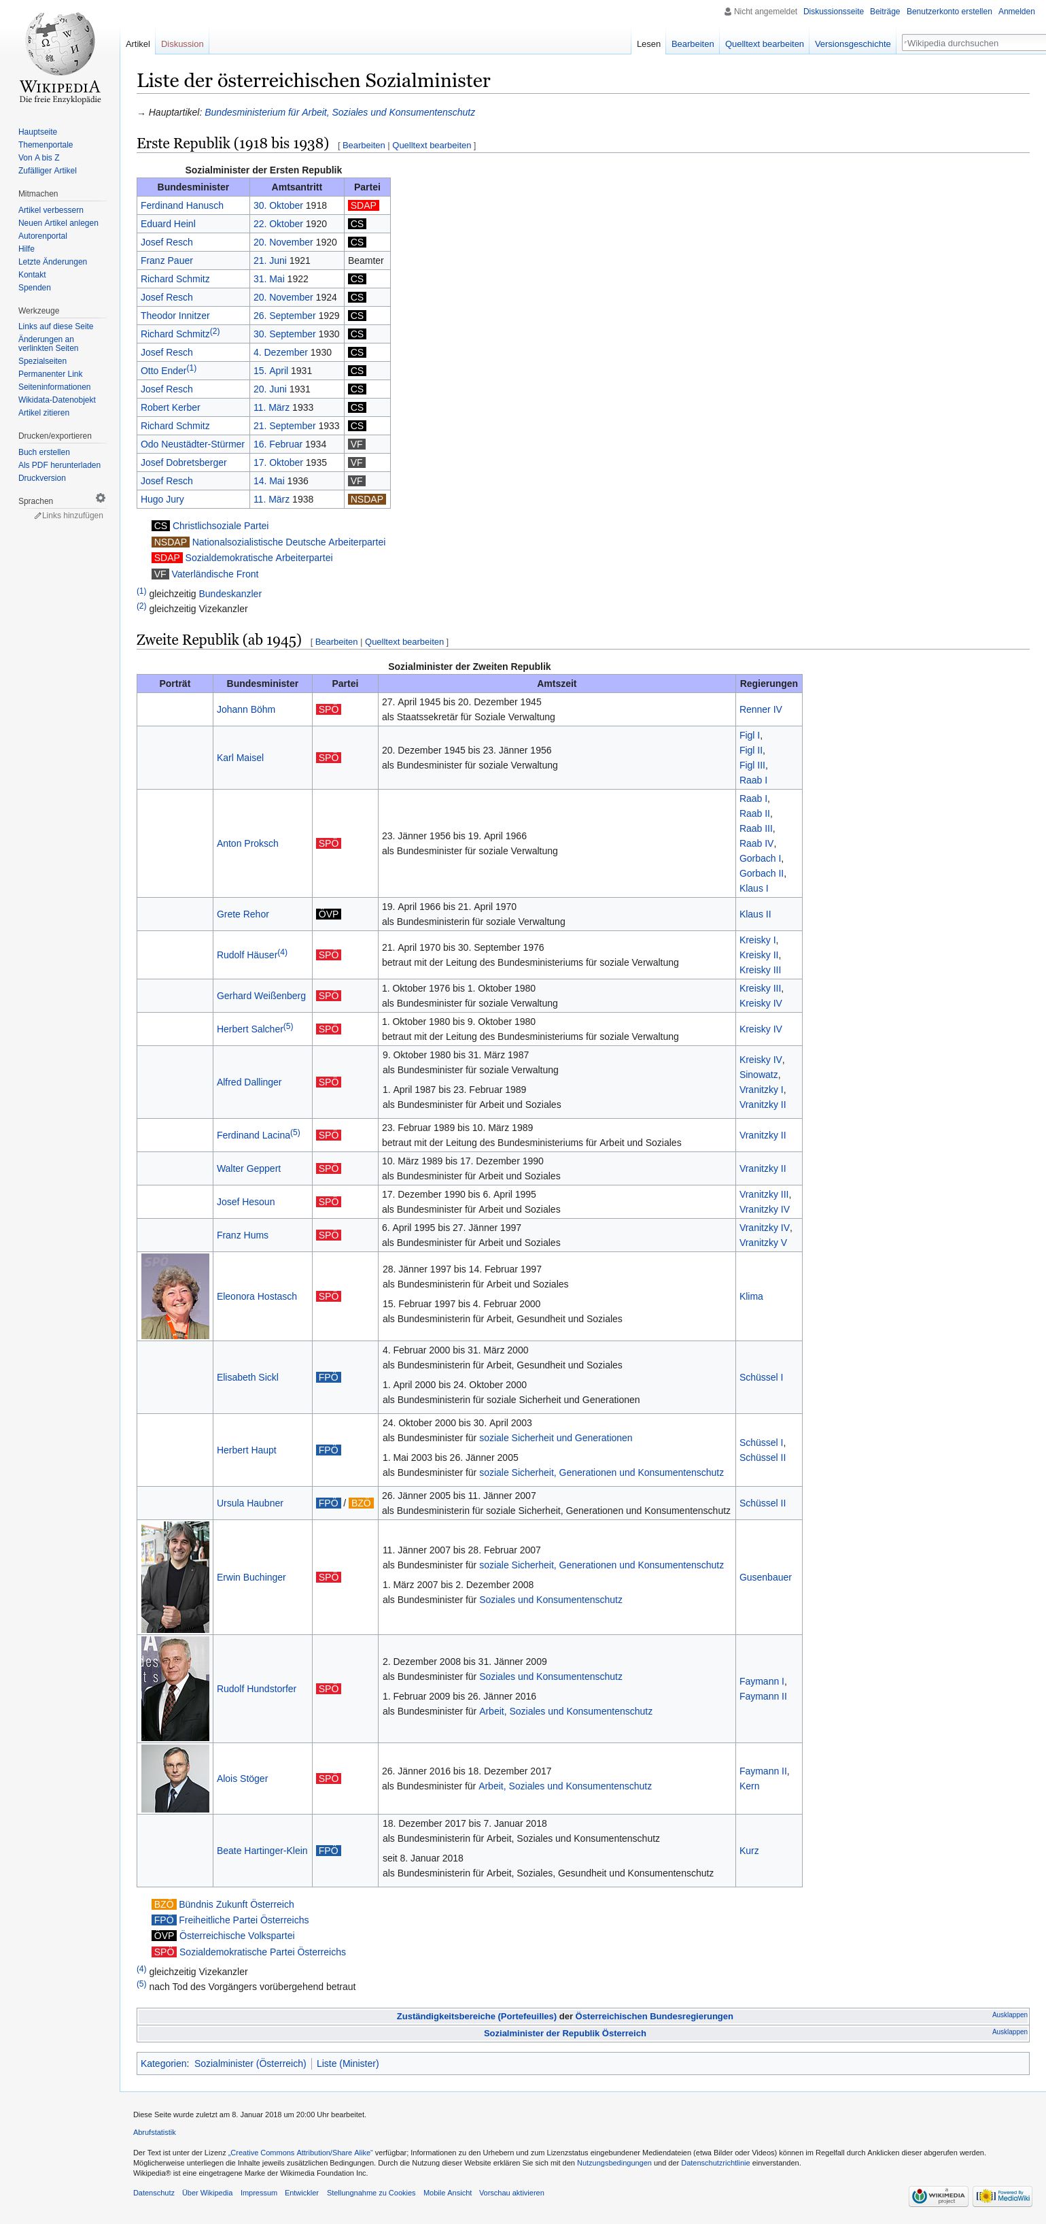
Task: Open the Diskussionsseite link in the top bar
Action: 833,12
